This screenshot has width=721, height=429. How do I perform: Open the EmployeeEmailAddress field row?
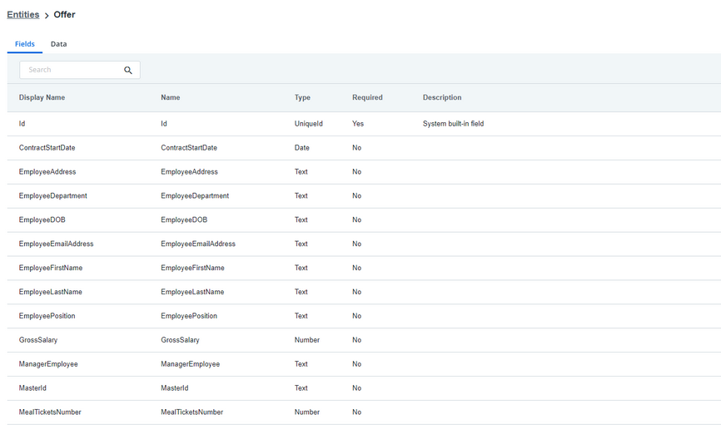point(364,244)
